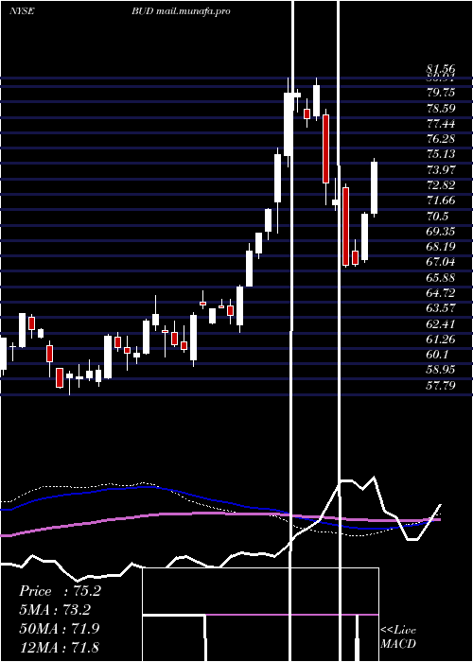Select the 79.75 price axis label

[x=441, y=94]
